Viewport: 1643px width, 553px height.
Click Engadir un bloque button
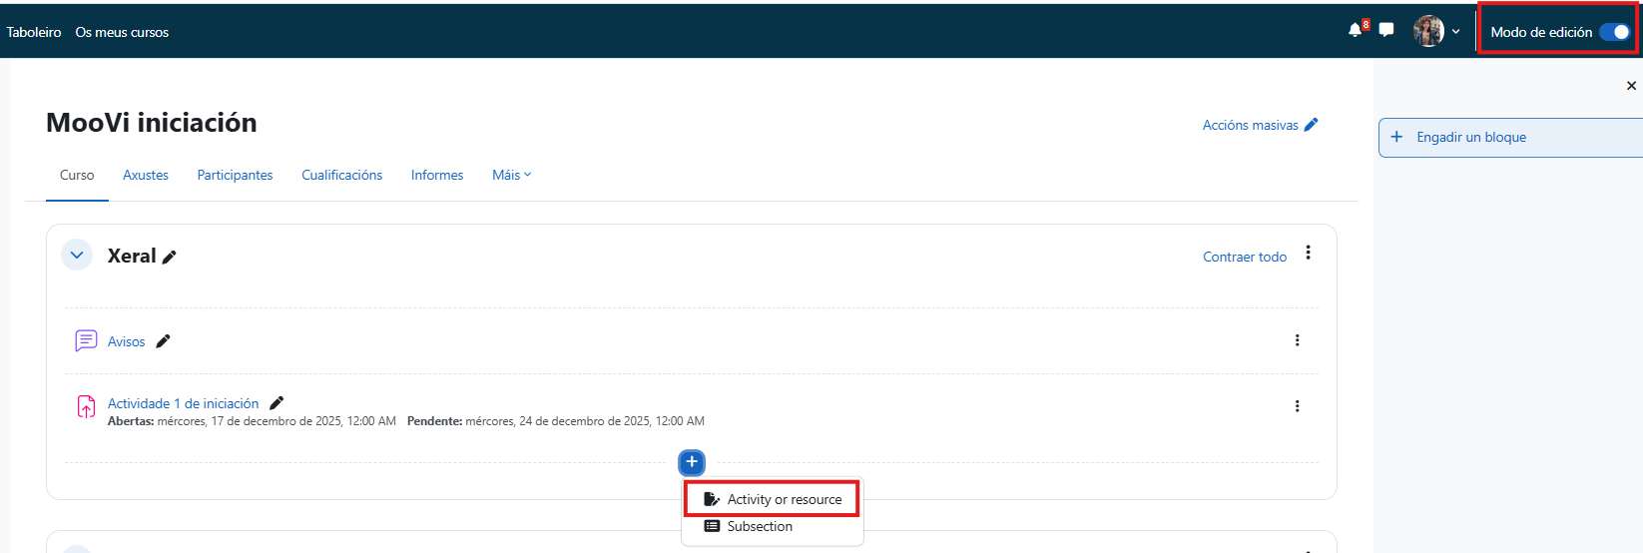(x=1470, y=137)
